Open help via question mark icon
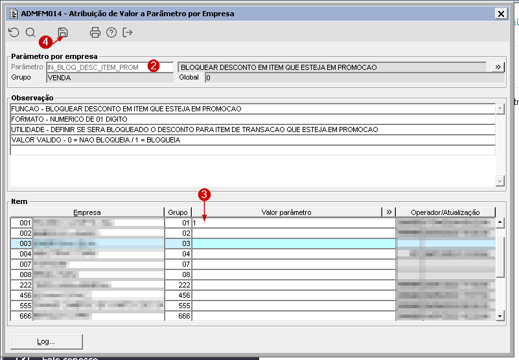Image resolution: width=519 pixels, height=360 pixels. coord(111,32)
